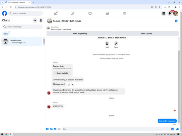
Task: Open the Windows notification center icon
Action: pyautogui.click(x=178, y=134)
